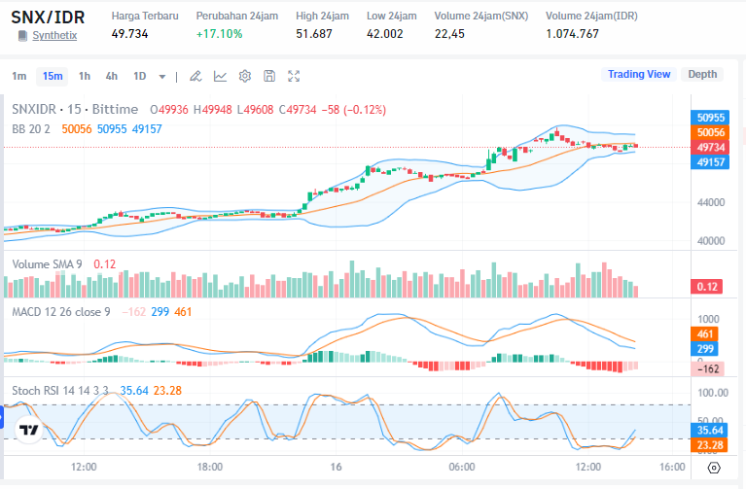
Task: Open the indicators chart icon
Action: [220, 76]
